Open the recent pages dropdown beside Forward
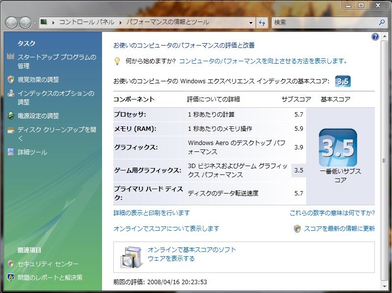 coord(35,23)
